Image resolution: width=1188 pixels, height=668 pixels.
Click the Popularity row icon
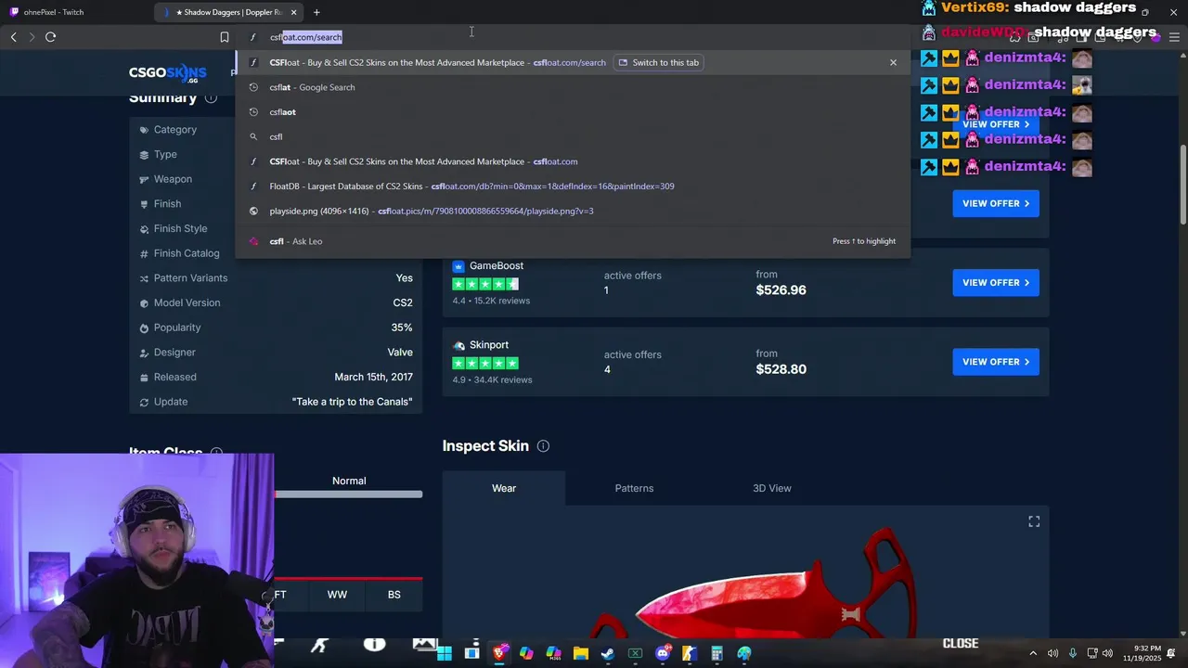click(x=144, y=328)
